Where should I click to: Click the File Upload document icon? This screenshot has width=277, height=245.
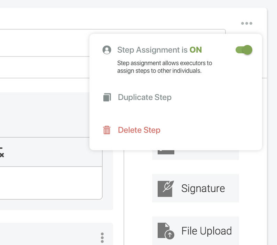click(165, 231)
